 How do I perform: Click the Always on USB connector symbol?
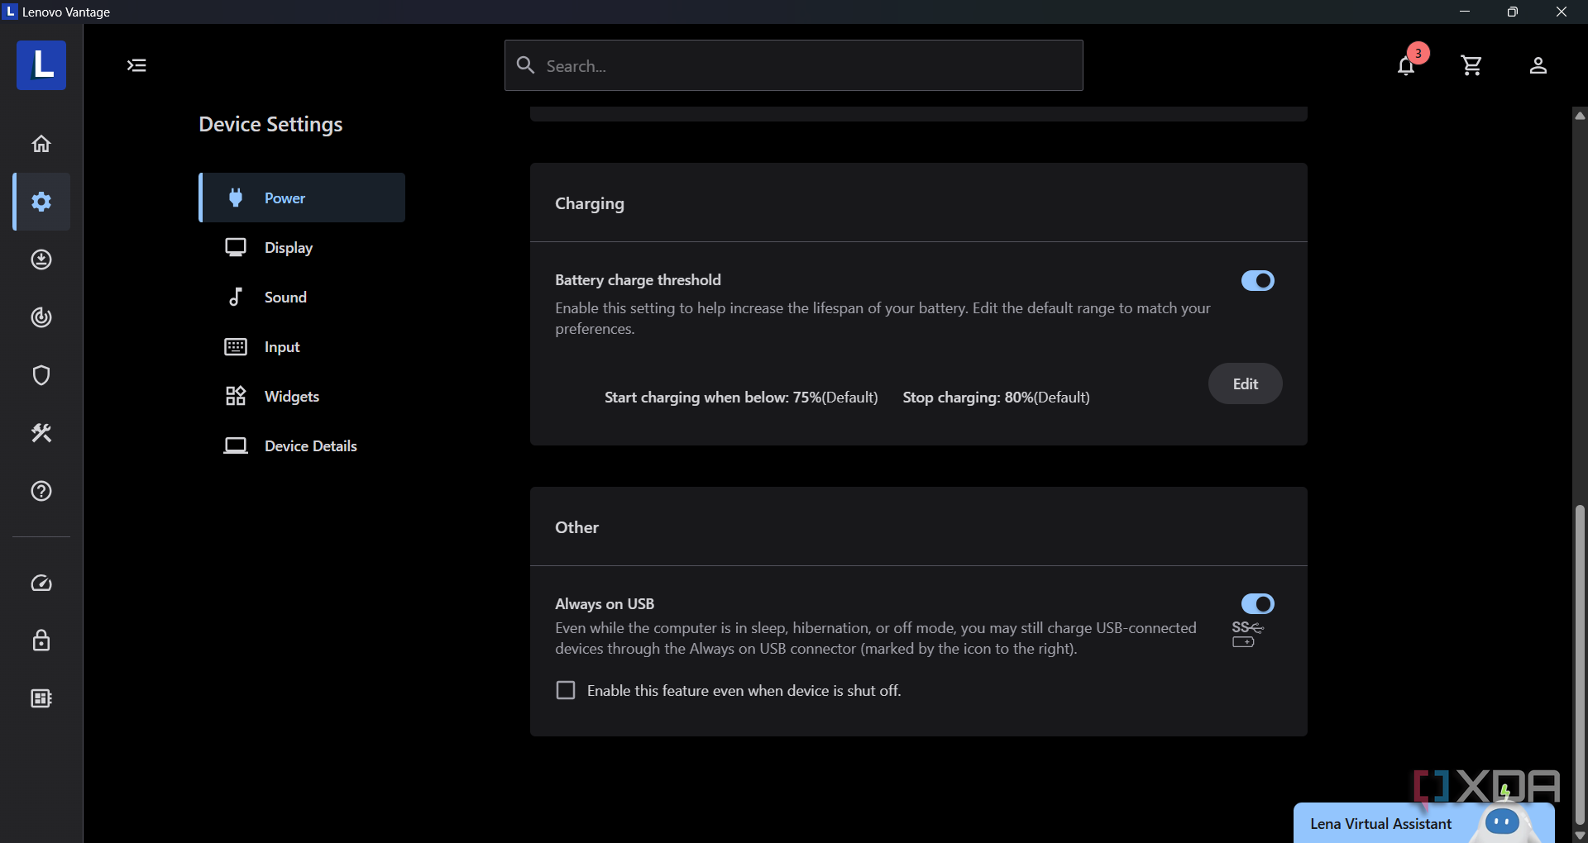pos(1247,635)
